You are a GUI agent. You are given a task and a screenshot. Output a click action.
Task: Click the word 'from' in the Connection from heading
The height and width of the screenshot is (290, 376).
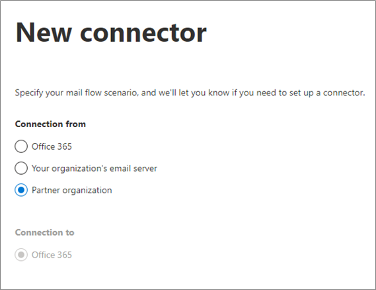point(76,124)
